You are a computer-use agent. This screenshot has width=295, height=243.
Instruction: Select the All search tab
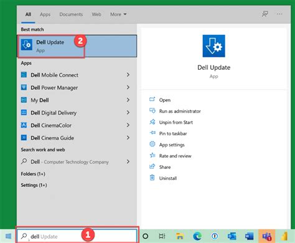28,14
